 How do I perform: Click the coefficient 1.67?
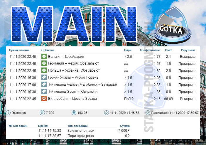(157, 64)
